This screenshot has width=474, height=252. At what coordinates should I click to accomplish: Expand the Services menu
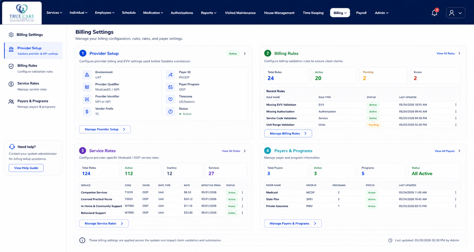54,13
